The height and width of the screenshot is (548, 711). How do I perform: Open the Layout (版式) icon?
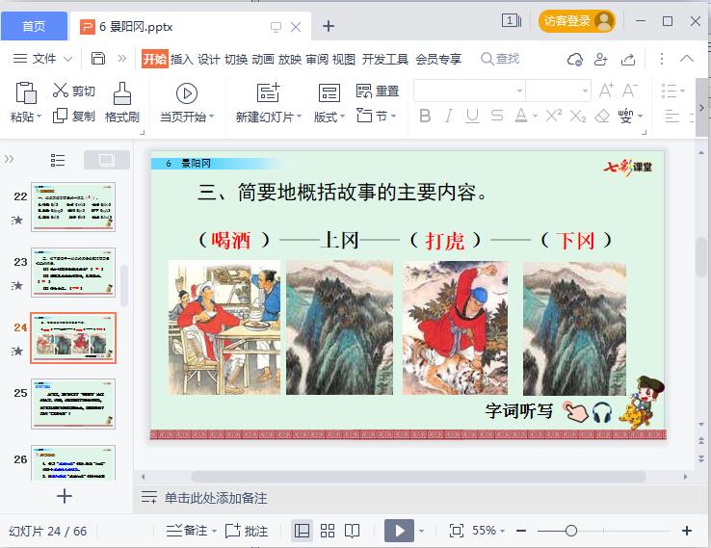[x=329, y=92]
